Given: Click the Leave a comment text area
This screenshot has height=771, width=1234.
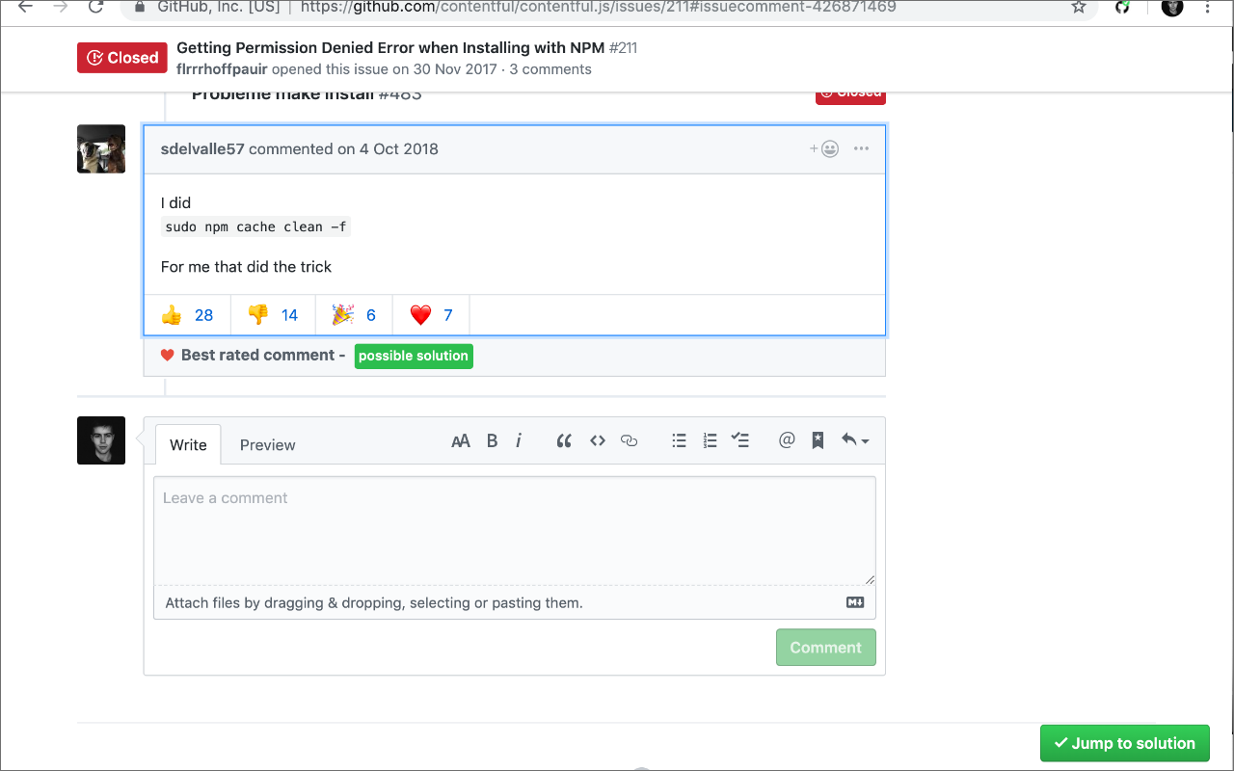Looking at the screenshot, I should [515, 531].
